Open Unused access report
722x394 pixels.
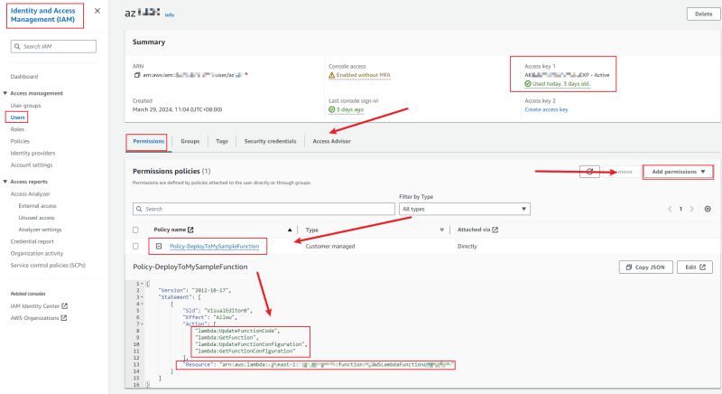[36, 218]
